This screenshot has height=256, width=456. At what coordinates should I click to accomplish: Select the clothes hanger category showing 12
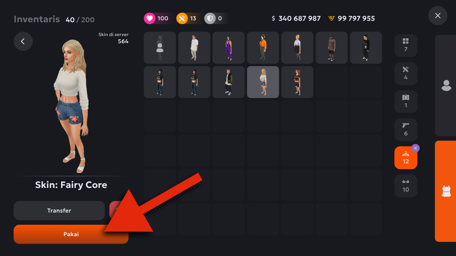pos(406,158)
